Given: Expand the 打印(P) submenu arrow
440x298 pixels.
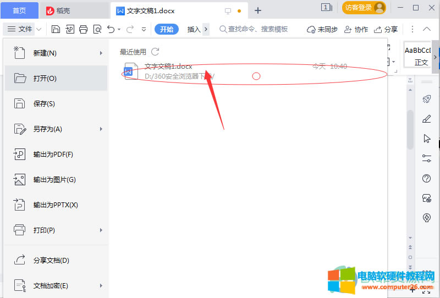Looking at the screenshot, I should (101, 230).
